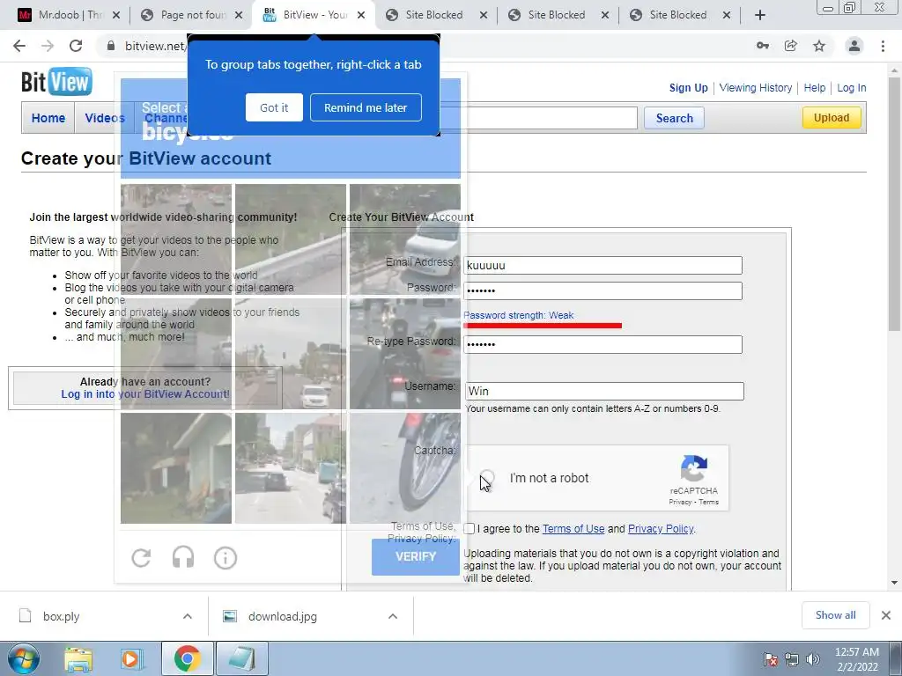Select the center captcha image tile

click(x=291, y=354)
